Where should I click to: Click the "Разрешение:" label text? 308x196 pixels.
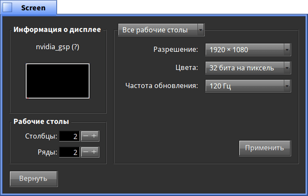175,49
